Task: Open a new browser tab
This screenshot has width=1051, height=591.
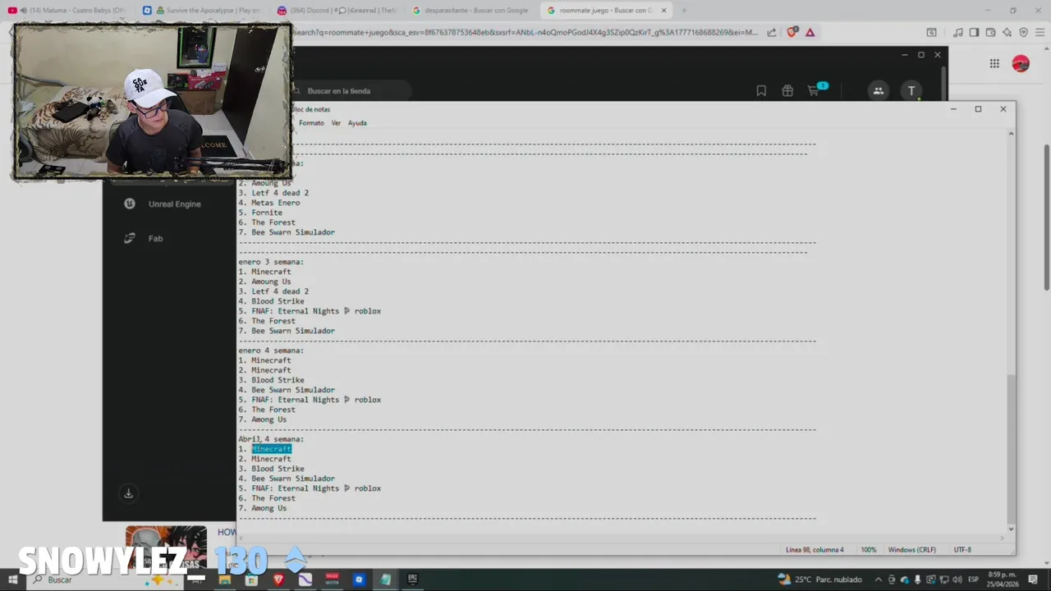Action: [684, 11]
